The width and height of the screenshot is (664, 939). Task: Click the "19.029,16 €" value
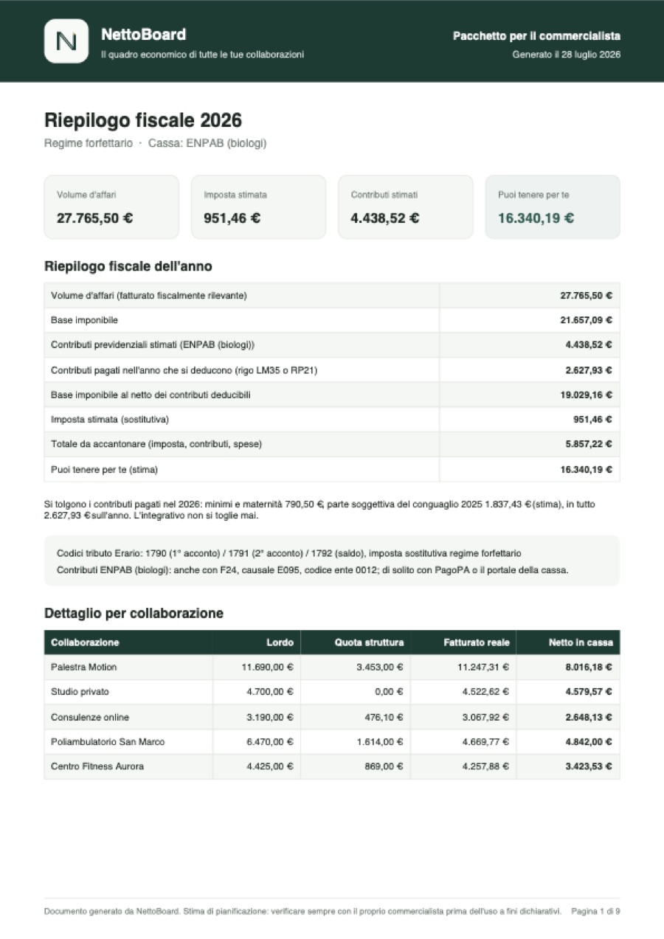point(586,395)
